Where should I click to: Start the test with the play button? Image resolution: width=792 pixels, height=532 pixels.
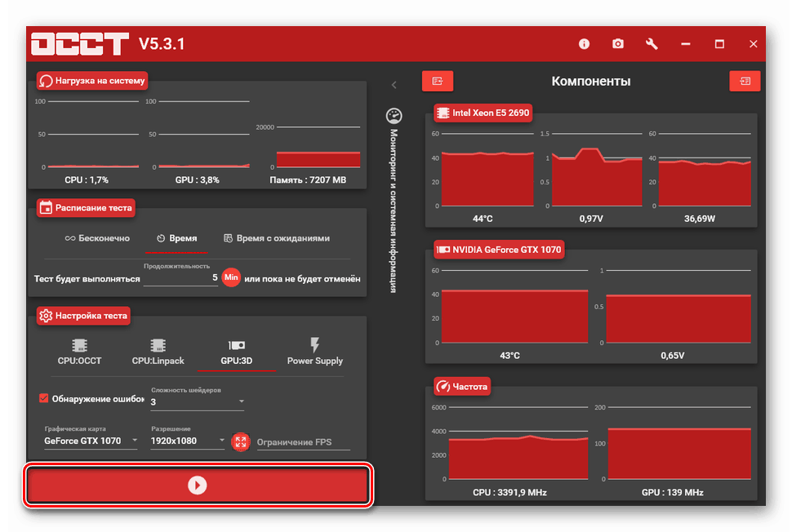[198, 485]
